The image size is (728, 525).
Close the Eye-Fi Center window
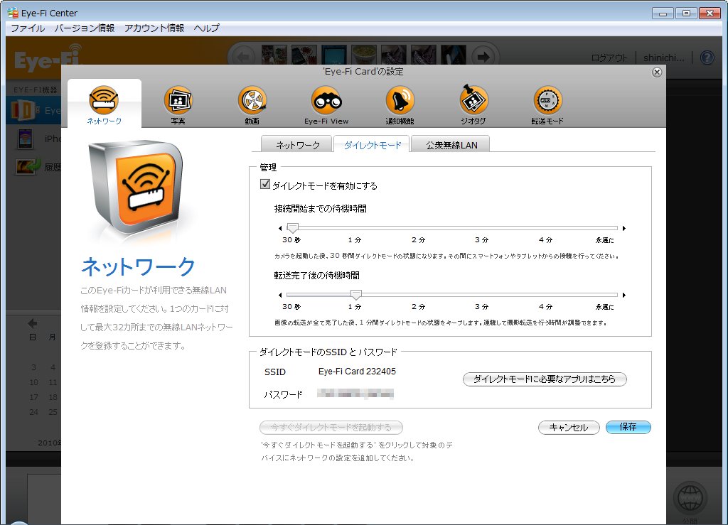tap(710, 13)
